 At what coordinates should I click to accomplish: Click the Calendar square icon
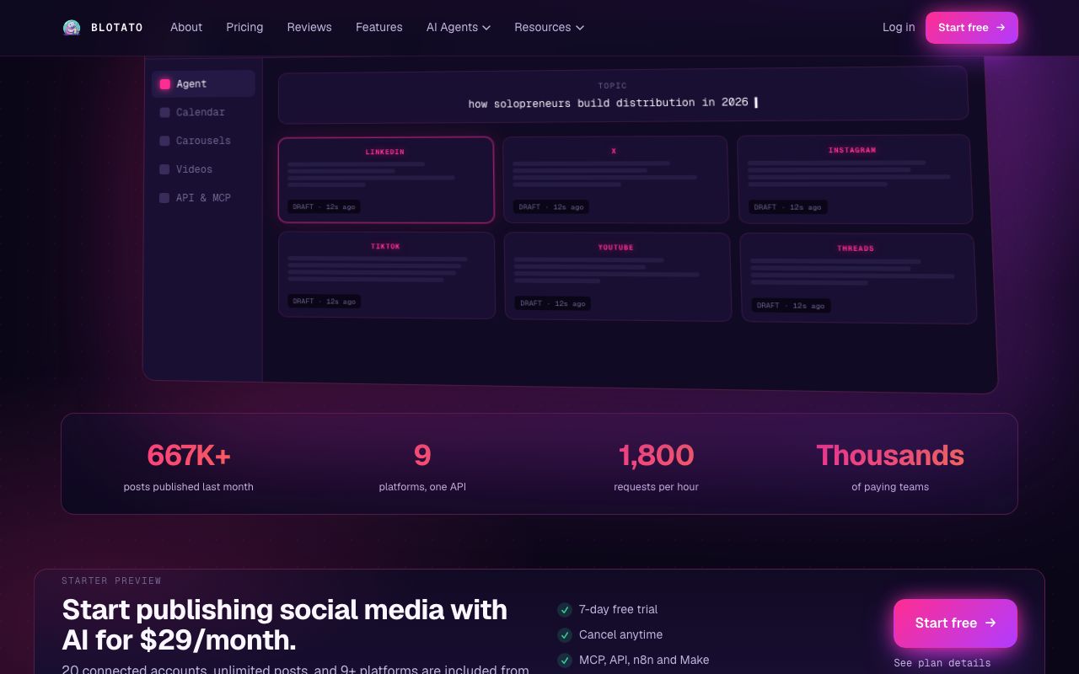165,112
